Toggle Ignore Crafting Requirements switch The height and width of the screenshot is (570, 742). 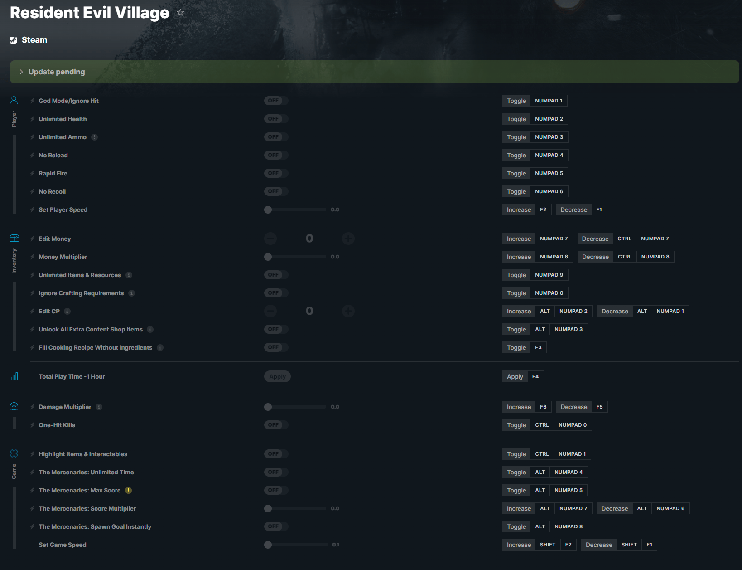276,293
